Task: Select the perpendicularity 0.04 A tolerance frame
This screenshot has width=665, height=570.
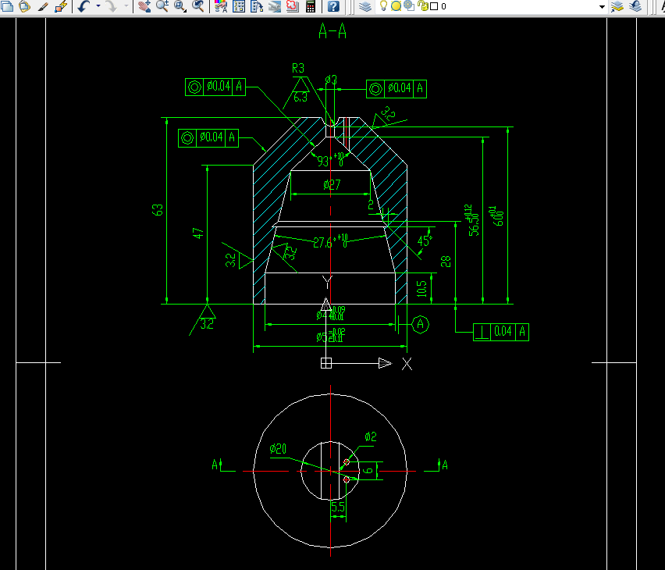Action: (x=501, y=332)
